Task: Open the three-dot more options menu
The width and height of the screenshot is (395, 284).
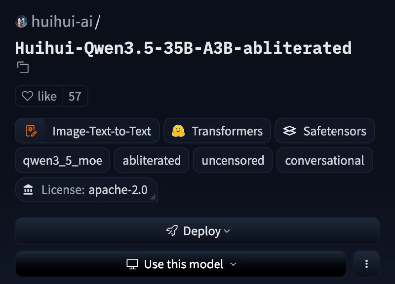Action: [x=366, y=264]
